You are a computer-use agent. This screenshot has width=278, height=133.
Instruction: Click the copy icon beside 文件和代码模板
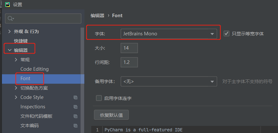pos(76,116)
